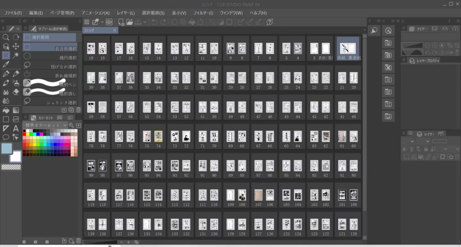Click the Undo arrow icon
This screenshot has width=461, height=247.
pyautogui.click(x=154, y=22)
